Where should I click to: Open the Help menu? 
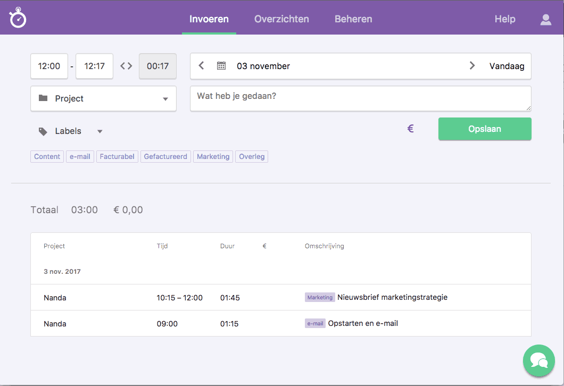pos(505,19)
